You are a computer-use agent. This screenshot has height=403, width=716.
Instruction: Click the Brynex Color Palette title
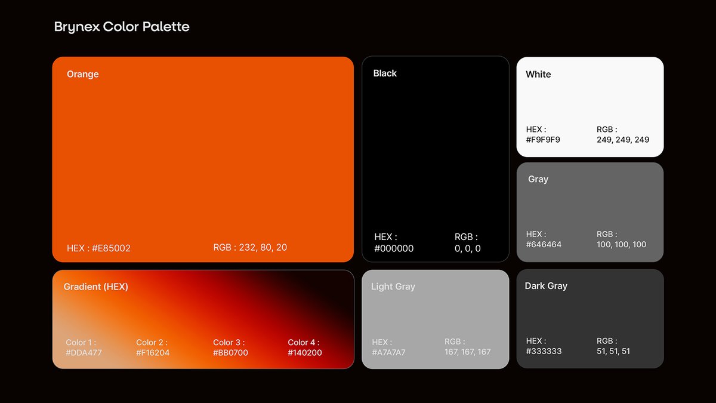122,27
